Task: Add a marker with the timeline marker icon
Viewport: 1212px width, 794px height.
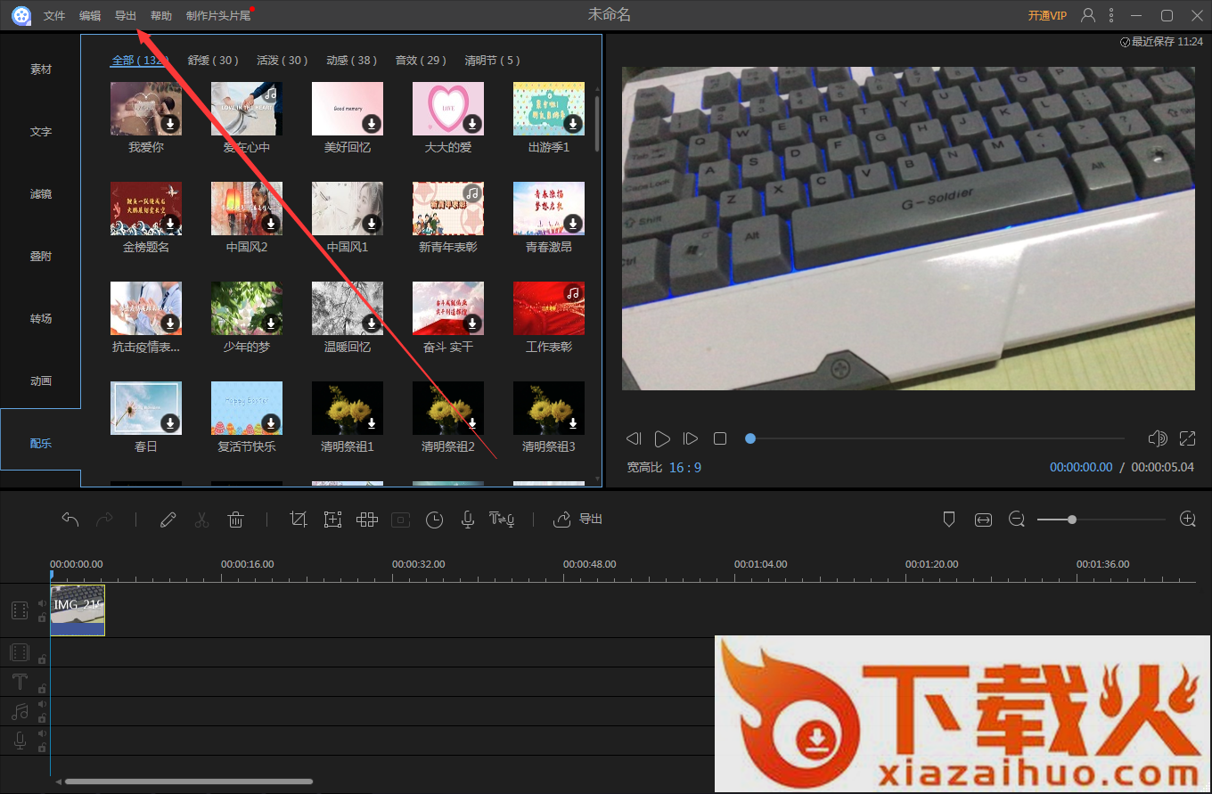Action: click(949, 520)
